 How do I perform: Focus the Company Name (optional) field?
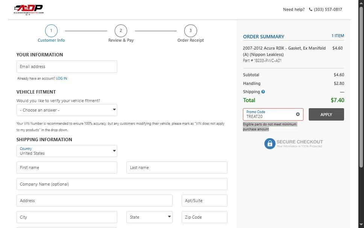[x=122, y=184]
